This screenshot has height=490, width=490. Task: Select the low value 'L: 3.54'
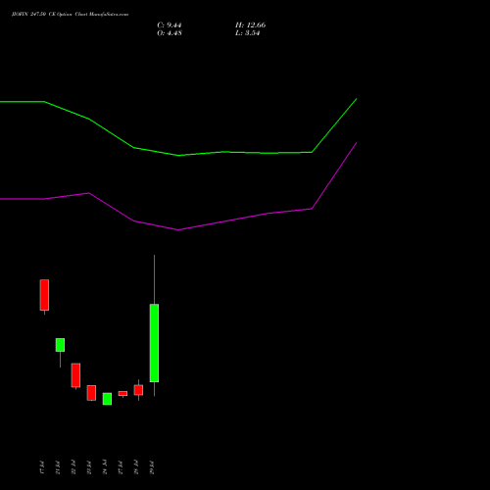pos(247,33)
